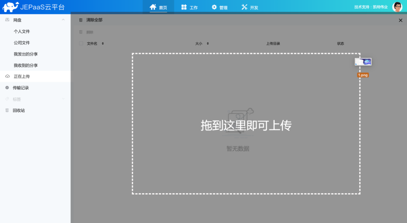407x223 pixels.
Task: Sort by 大小 column arrows
Action: [x=208, y=44]
